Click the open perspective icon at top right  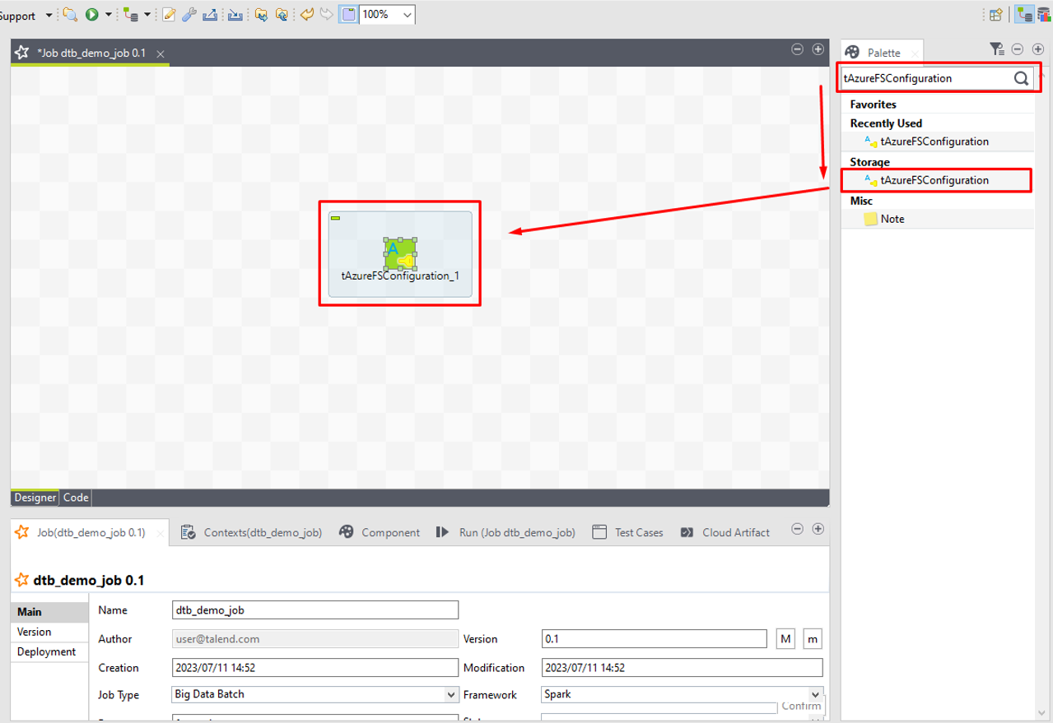tap(995, 15)
